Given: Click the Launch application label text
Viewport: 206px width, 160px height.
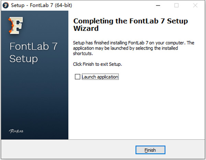Looking at the screenshot, I should (x=100, y=77).
